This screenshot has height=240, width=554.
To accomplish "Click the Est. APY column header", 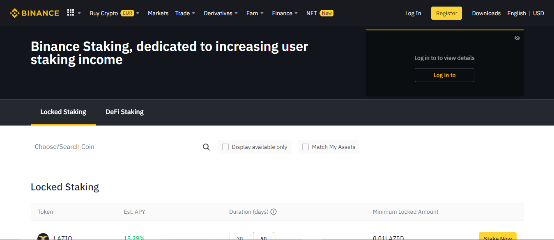I will click(135, 212).
